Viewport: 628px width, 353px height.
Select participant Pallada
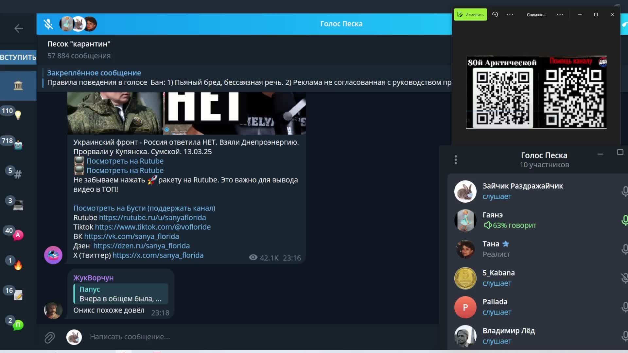(538, 307)
